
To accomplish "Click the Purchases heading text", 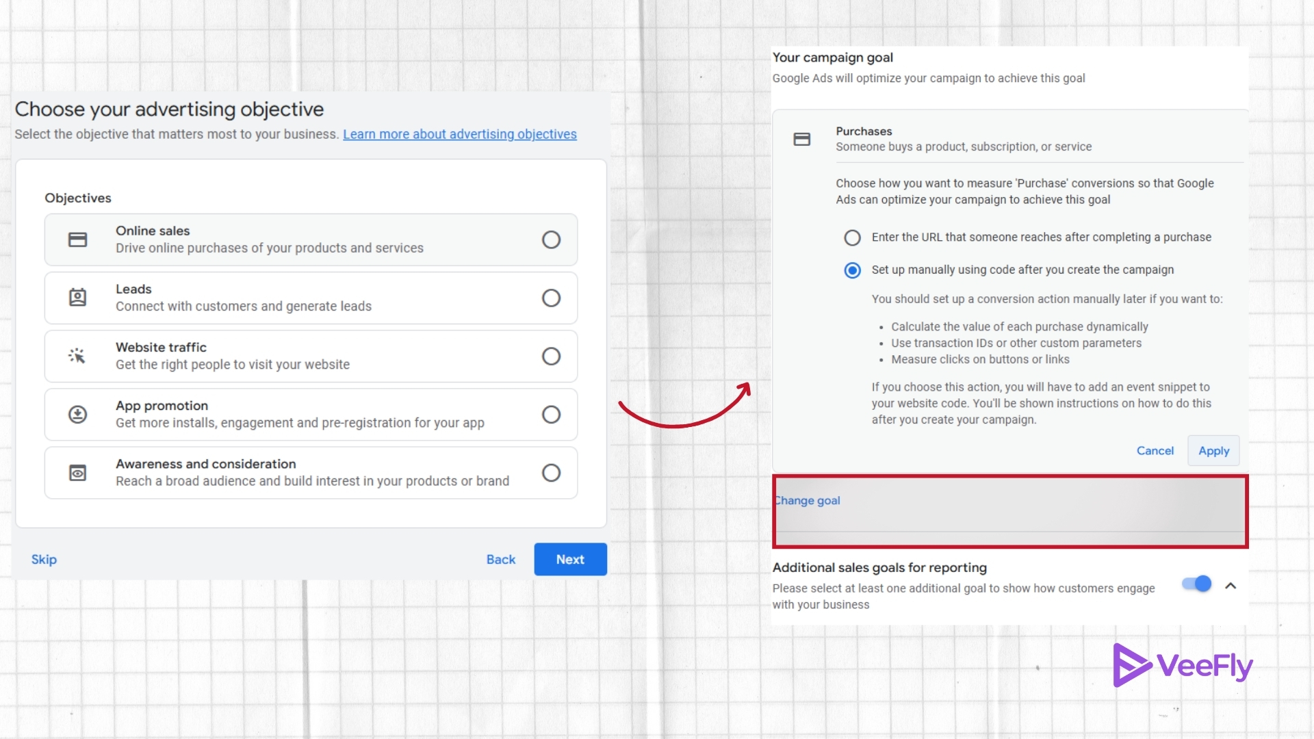I will [x=864, y=131].
